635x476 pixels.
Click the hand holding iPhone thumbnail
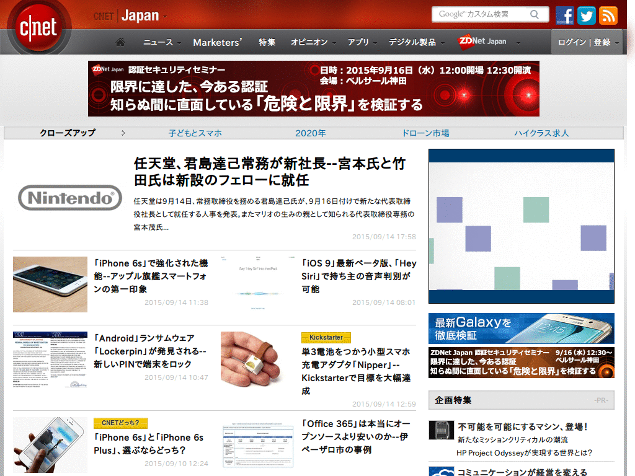pyautogui.click(x=50, y=445)
